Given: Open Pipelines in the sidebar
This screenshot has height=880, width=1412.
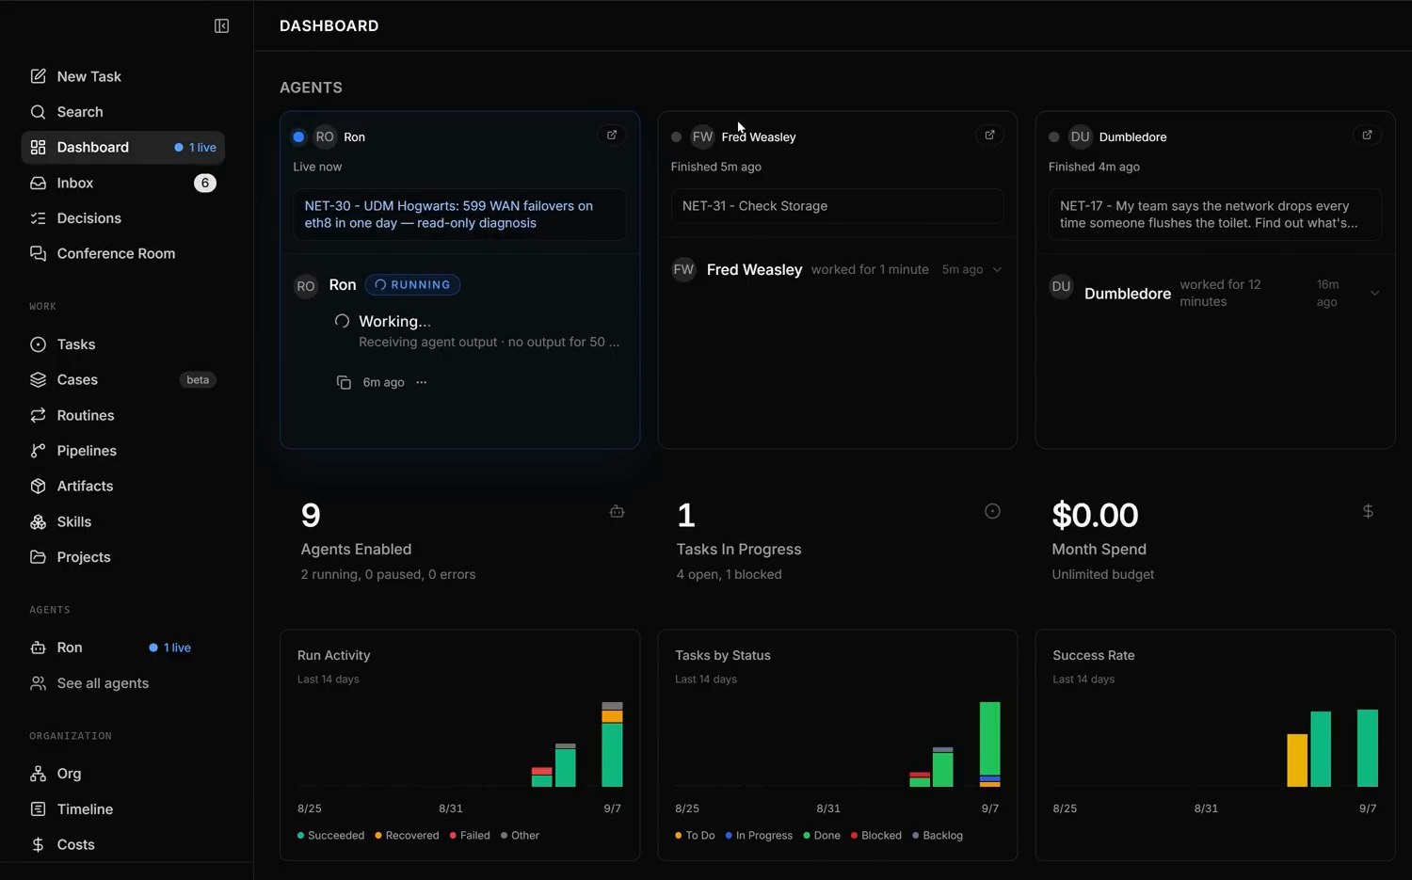Looking at the screenshot, I should coord(122,451).
